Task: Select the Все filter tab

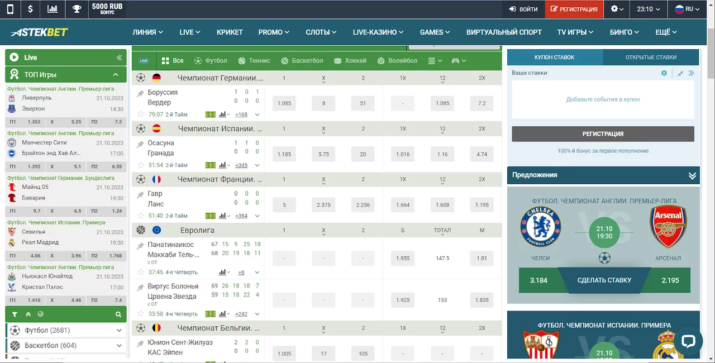Action: [173, 60]
